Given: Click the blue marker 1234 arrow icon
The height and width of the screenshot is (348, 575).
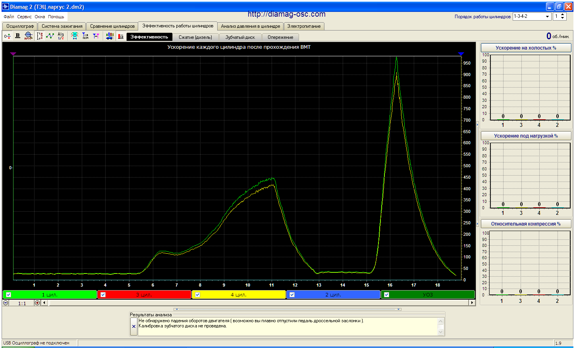Looking at the screenshot, I should tap(85, 36).
